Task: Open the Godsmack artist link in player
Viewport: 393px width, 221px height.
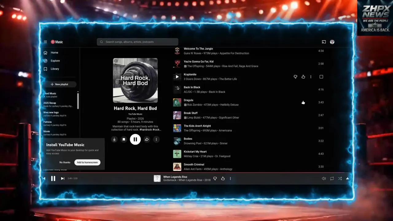Action: [170, 180]
